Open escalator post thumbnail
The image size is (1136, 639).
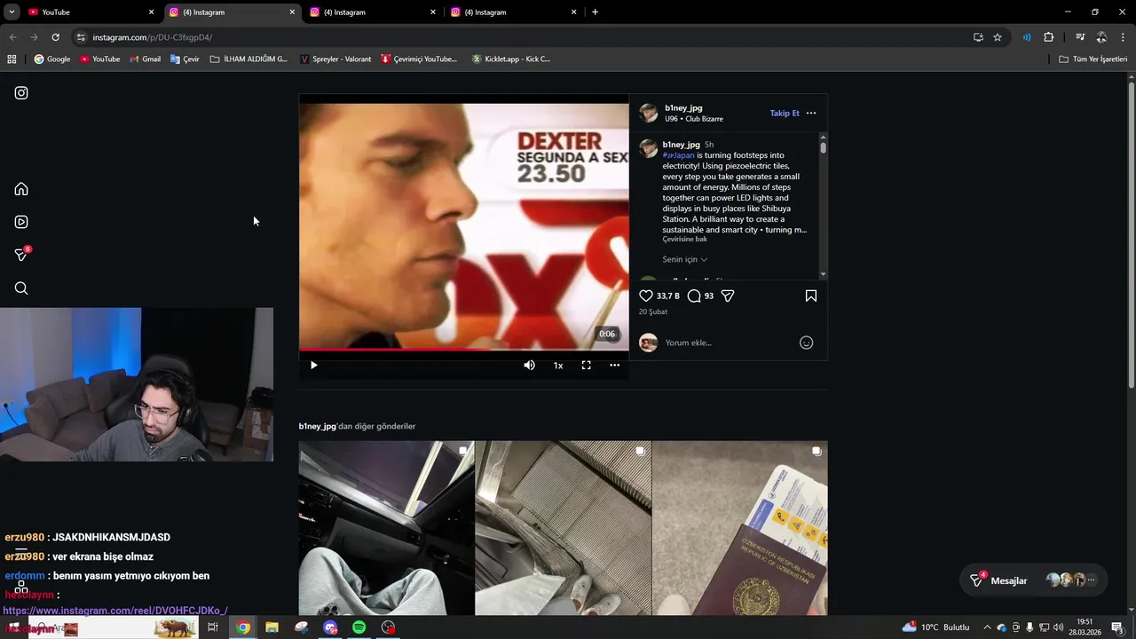(563, 528)
